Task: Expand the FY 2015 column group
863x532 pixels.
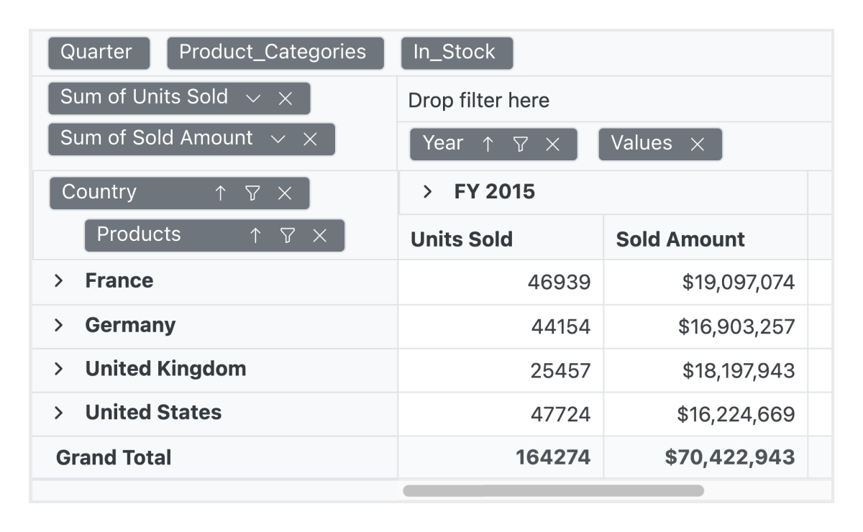Action: (426, 191)
